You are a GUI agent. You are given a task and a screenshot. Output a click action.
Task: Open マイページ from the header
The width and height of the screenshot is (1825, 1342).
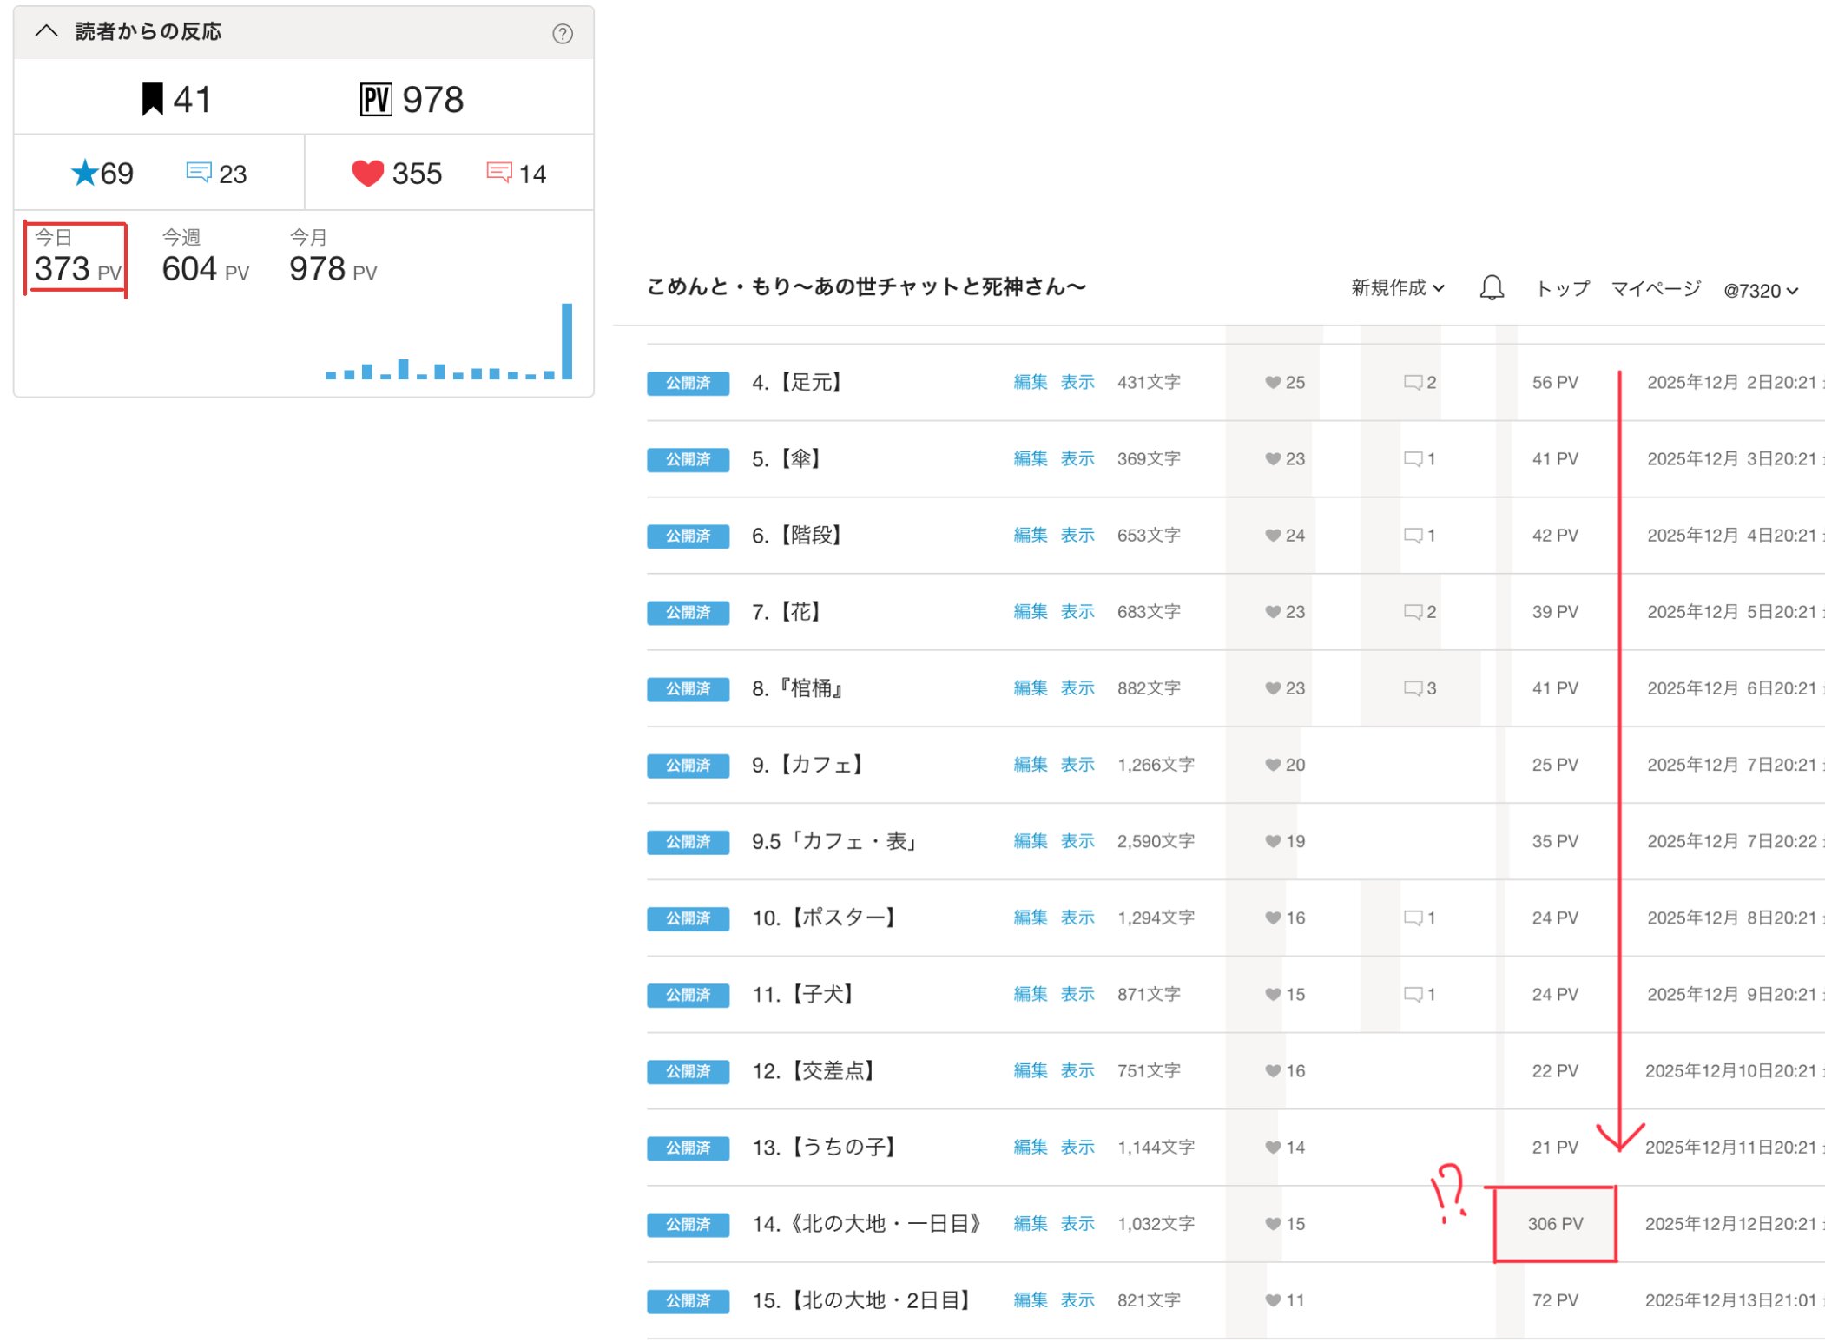(x=1655, y=288)
